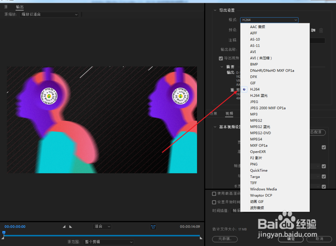Image resolution: width=336 pixels, height=246 pixels.
Task: Click the 取消 button
Action: (319, 239)
